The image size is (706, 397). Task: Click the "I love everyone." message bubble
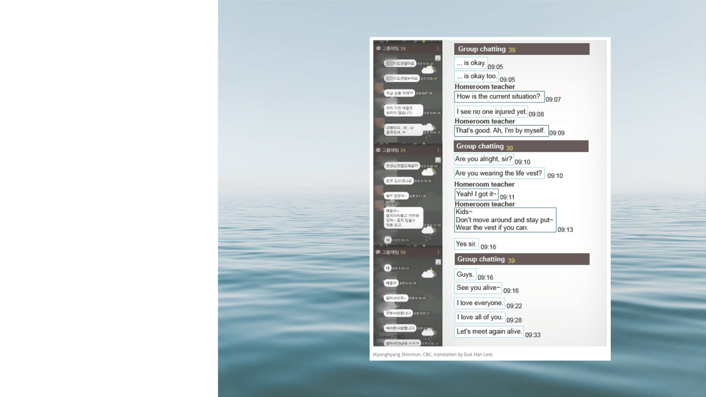(x=479, y=303)
